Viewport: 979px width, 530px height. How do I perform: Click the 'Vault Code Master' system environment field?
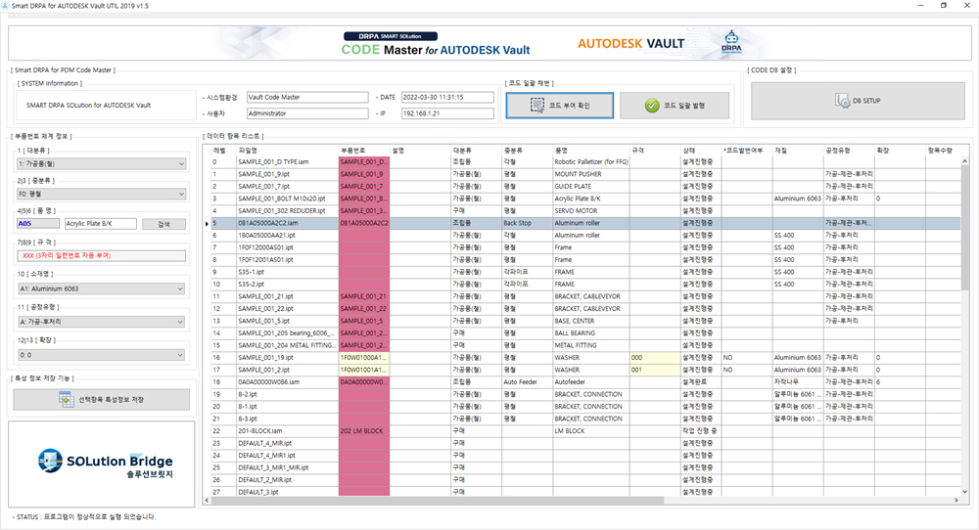click(x=307, y=97)
